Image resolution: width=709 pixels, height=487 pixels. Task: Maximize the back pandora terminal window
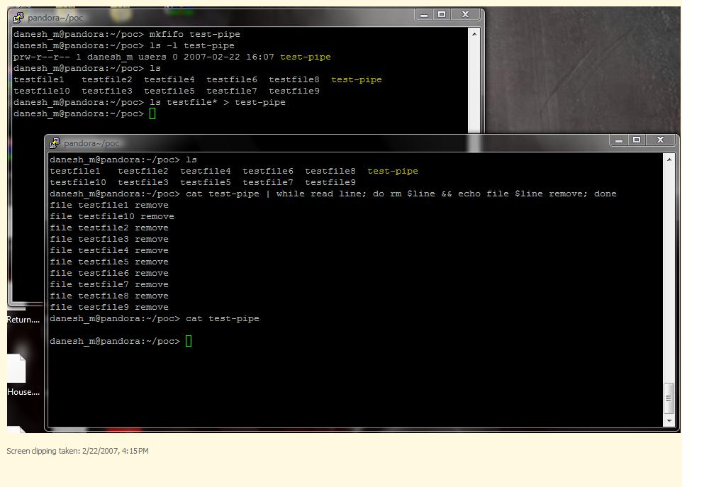tap(442, 15)
